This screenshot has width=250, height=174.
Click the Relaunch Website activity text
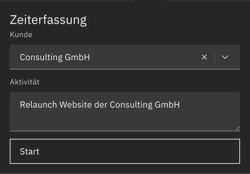pos(100,104)
